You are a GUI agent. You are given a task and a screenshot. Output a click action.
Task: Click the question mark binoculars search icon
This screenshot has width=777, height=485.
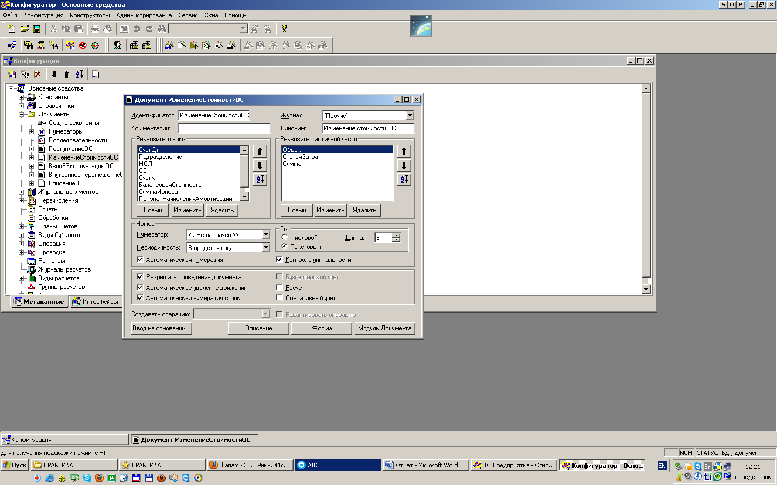[53, 45]
